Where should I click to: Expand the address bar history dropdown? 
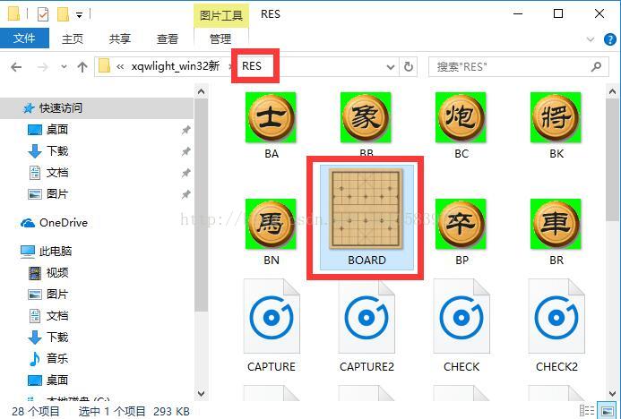[391, 67]
